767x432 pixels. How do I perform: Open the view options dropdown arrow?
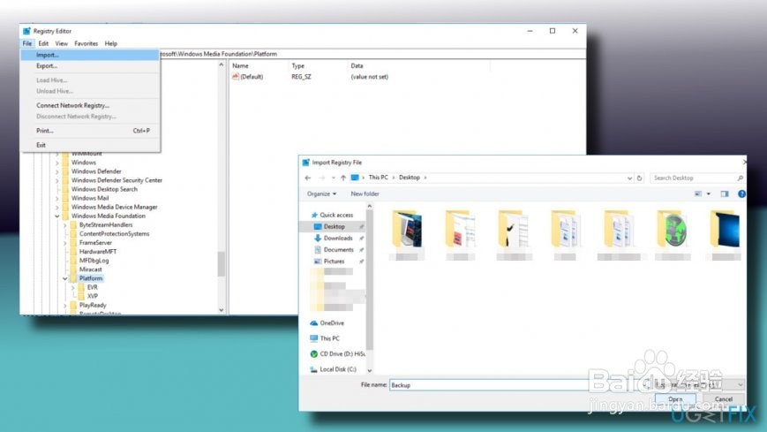708,194
